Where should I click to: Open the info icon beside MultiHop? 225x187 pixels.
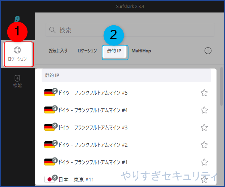click(208, 51)
